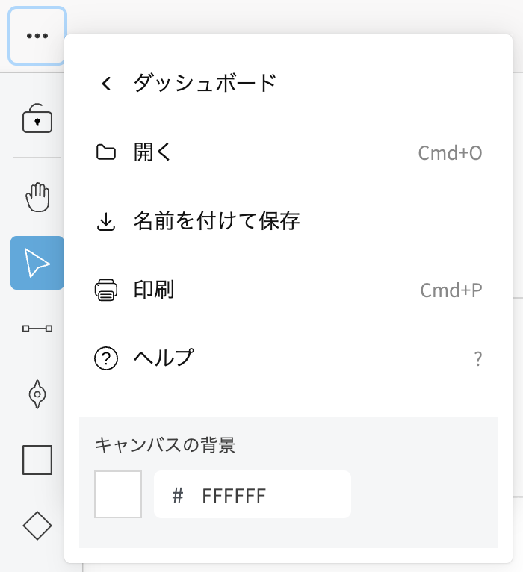Select the connector line tool
The width and height of the screenshot is (523, 572).
[x=37, y=328]
